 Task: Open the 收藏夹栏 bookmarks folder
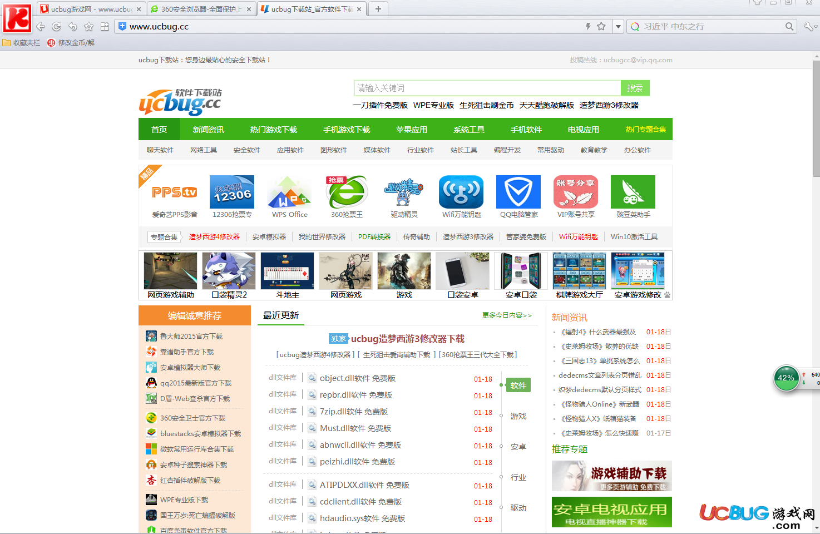click(21, 42)
